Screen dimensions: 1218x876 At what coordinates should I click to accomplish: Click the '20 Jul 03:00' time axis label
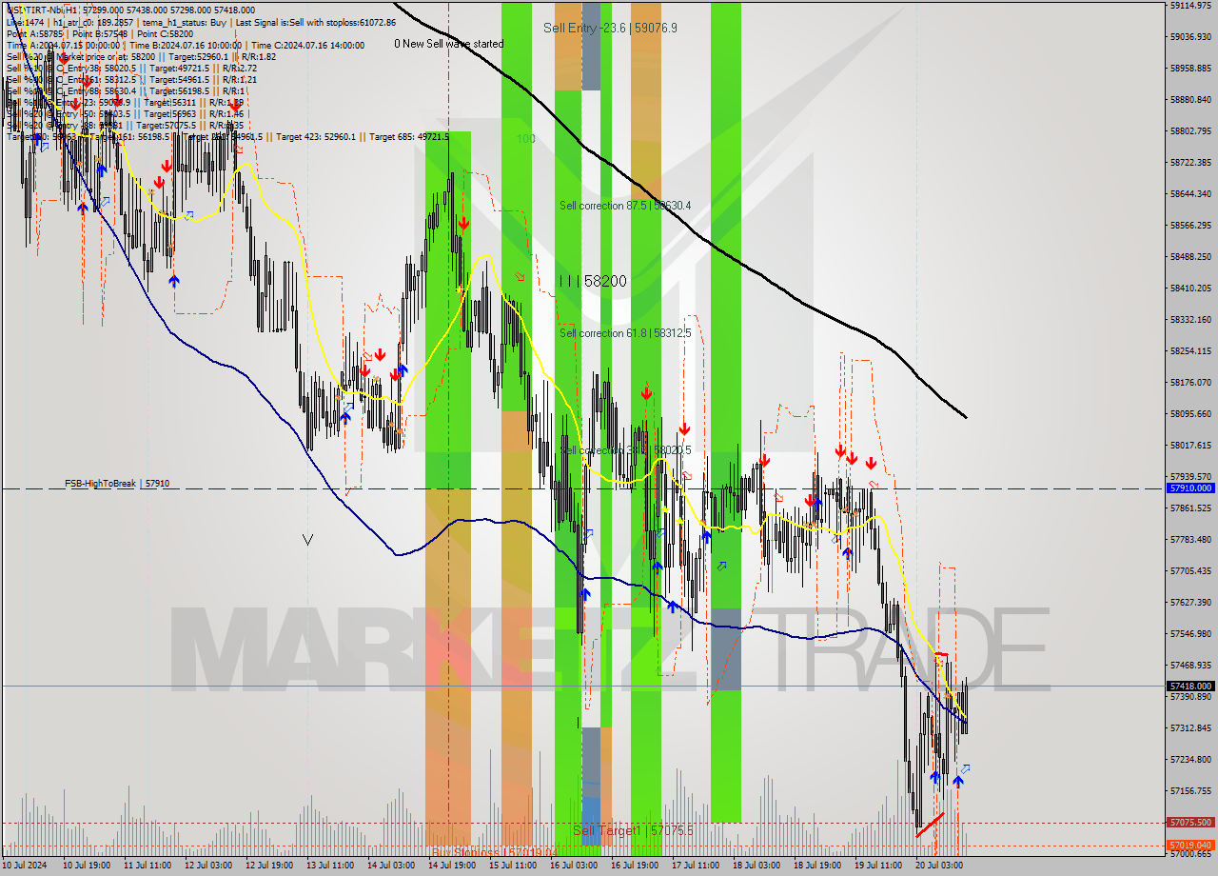click(x=939, y=866)
